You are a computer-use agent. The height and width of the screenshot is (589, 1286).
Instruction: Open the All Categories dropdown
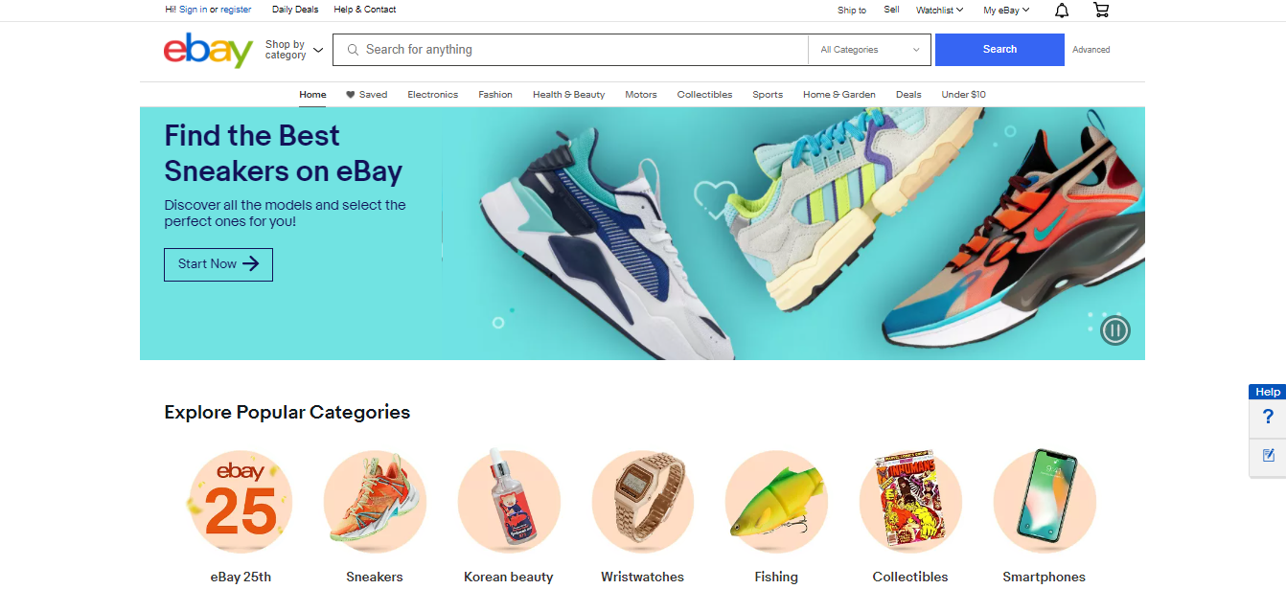pyautogui.click(x=869, y=50)
